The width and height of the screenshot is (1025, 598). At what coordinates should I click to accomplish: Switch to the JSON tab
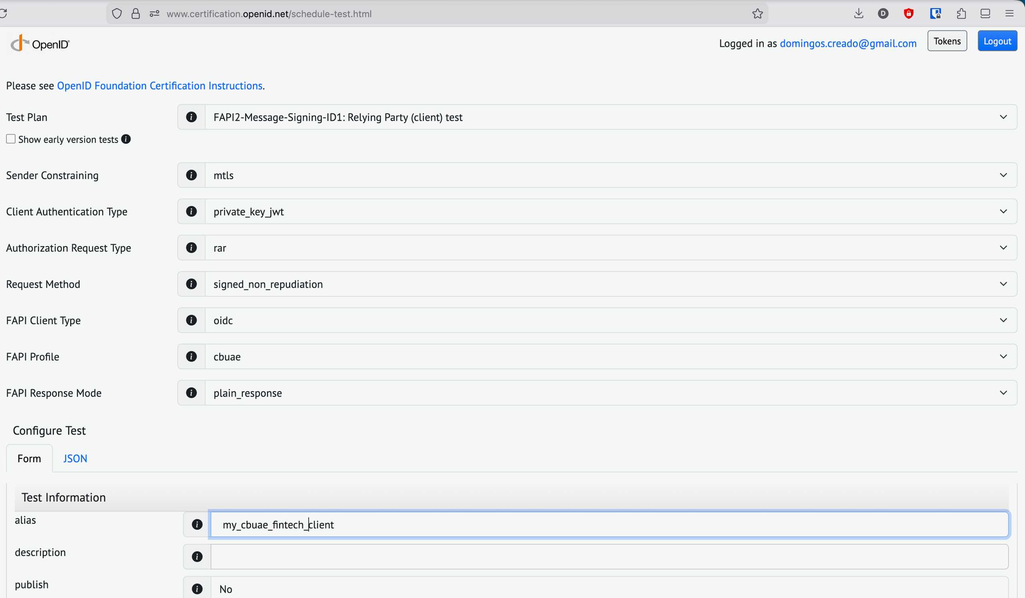point(75,458)
